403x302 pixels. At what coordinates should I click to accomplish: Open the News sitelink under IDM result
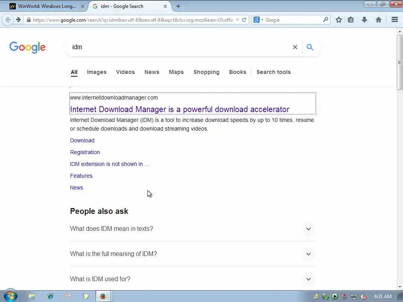coord(76,188)
